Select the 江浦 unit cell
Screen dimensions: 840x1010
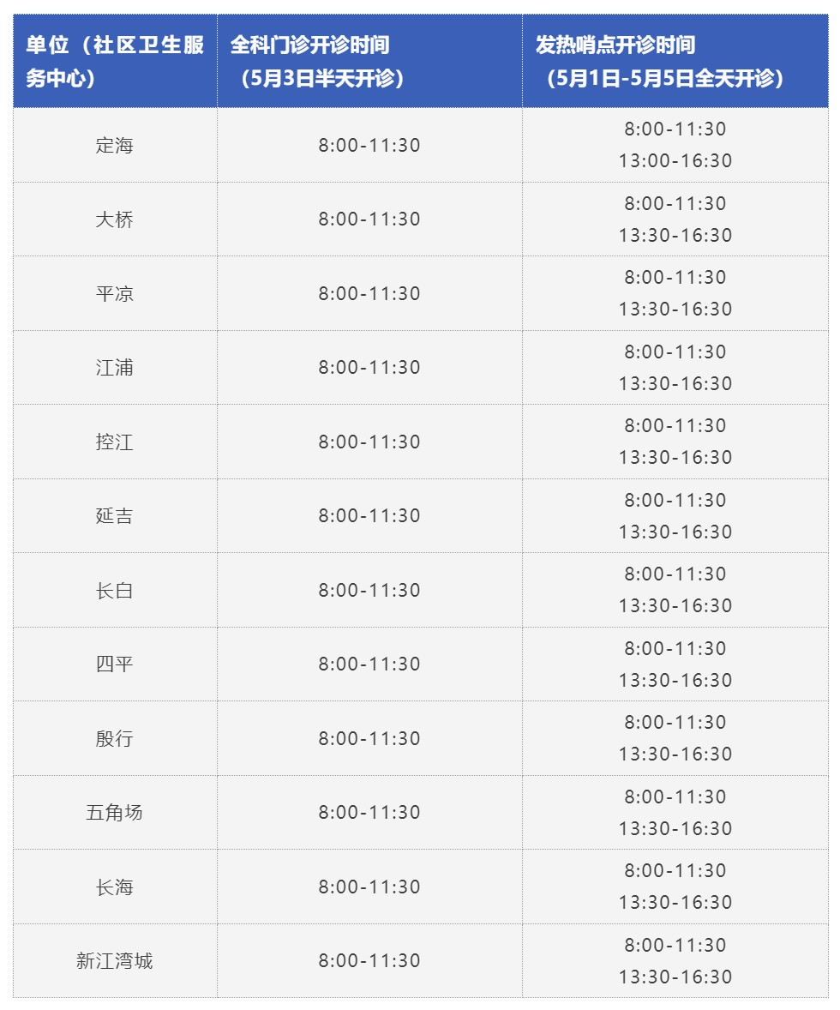(x=115, y=368)
